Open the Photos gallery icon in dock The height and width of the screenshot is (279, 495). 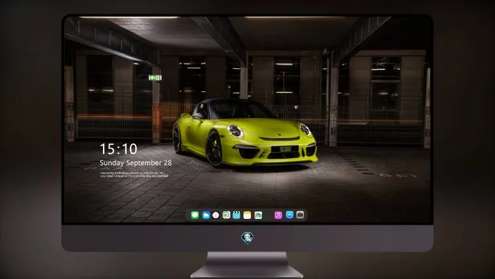[x=258, y=215]
